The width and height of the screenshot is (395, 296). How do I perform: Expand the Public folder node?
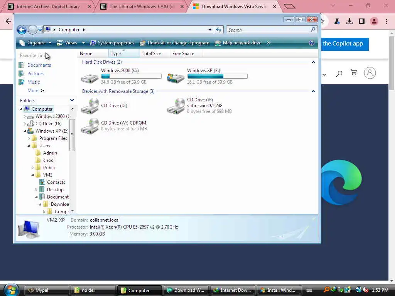click(32, 168)
